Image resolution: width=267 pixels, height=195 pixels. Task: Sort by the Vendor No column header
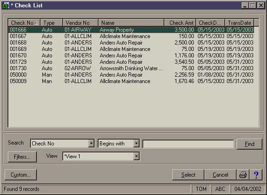pos(81,23)
